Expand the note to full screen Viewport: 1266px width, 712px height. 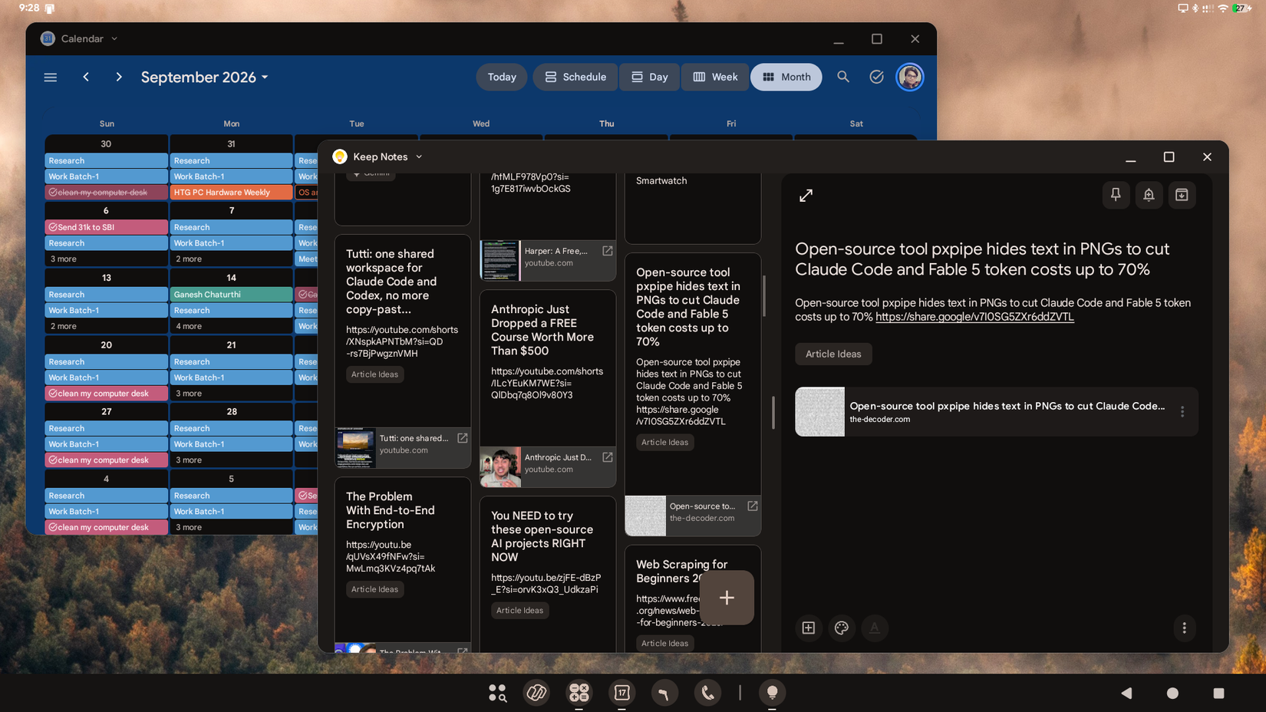[806, 196]
